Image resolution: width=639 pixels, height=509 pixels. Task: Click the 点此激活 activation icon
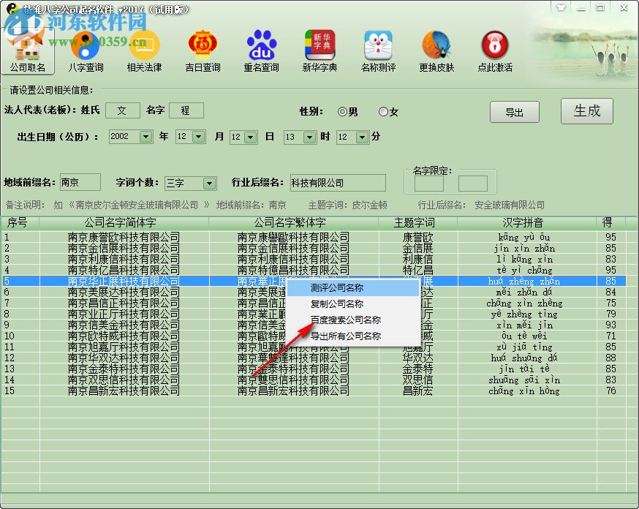click(495, 49)
